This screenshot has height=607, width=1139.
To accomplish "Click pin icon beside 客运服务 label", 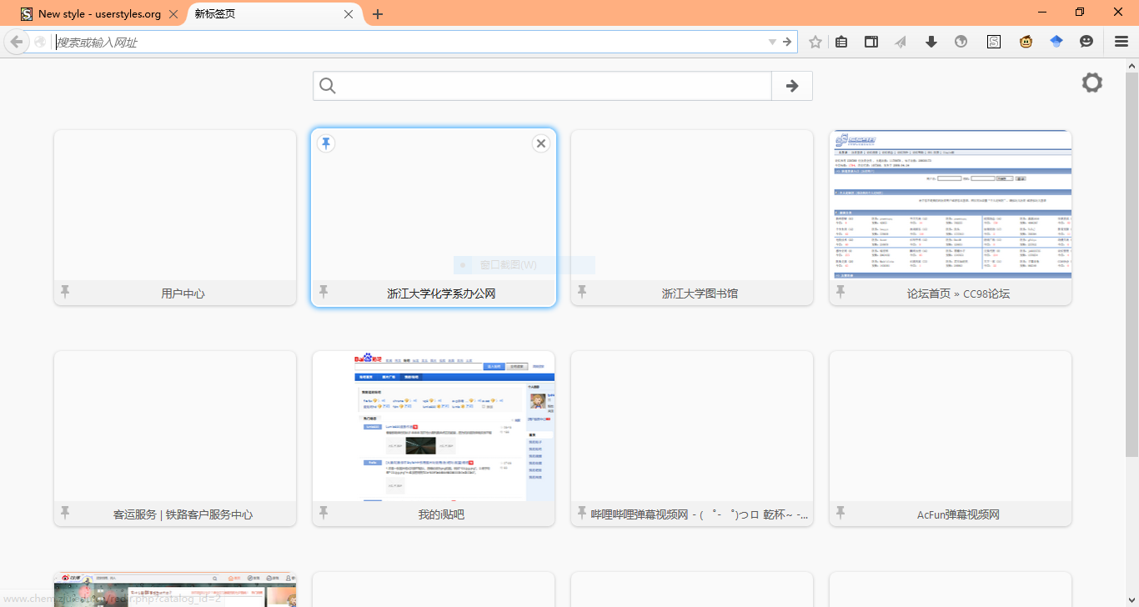I will tap(65, 513).
